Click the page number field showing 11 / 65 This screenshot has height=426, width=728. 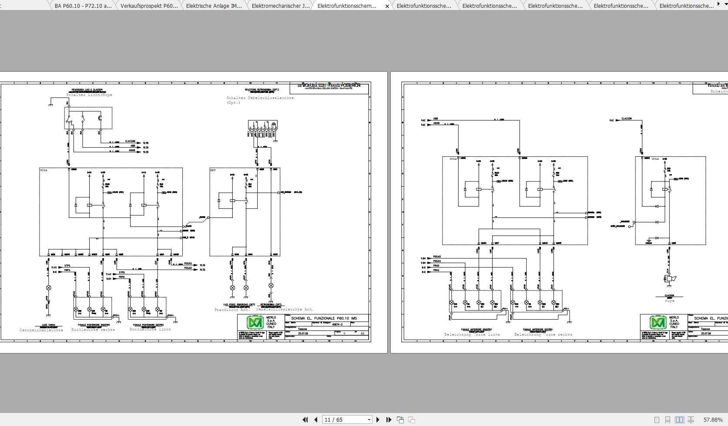344,420
